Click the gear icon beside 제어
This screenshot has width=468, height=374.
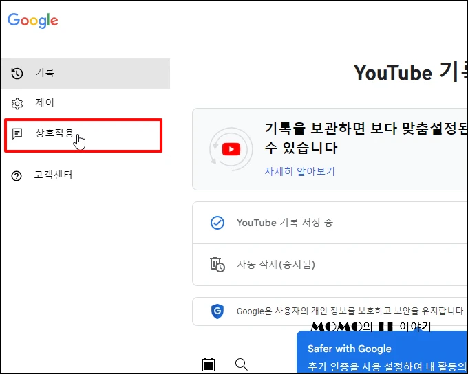17,104
